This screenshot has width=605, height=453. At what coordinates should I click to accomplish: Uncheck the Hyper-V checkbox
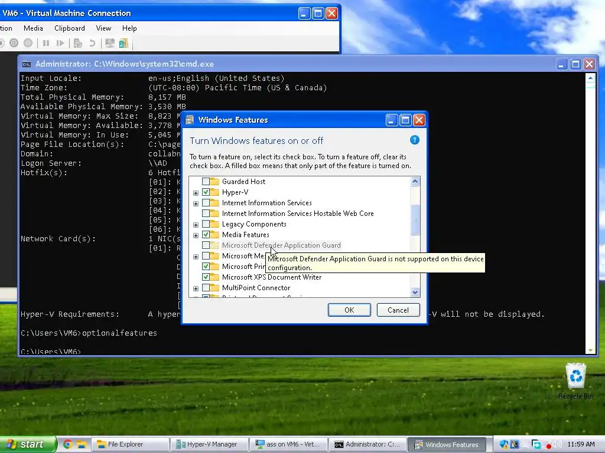(x=206, y=192)
